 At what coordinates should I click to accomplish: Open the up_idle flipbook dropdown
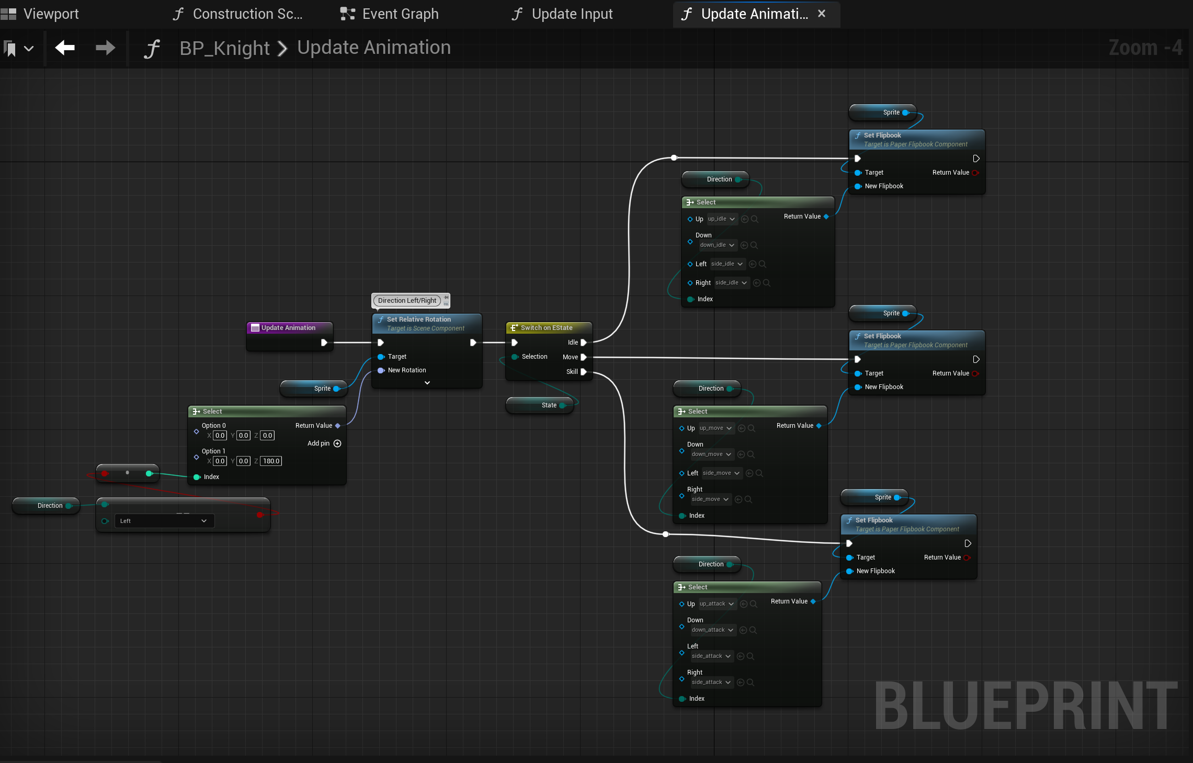click(722, 219)
